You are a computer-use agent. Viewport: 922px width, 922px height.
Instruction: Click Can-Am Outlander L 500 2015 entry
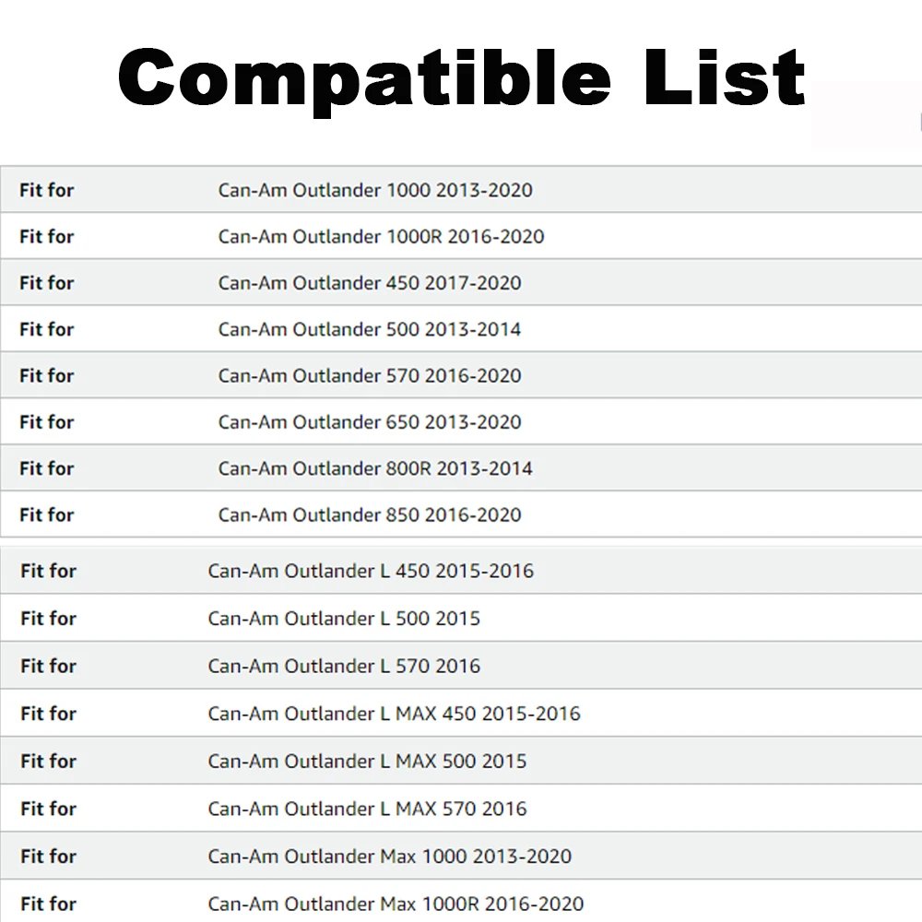pyautogui.click(x=344, y=619)
